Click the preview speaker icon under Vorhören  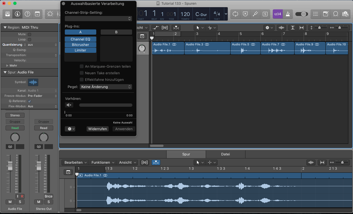point(69,105)
